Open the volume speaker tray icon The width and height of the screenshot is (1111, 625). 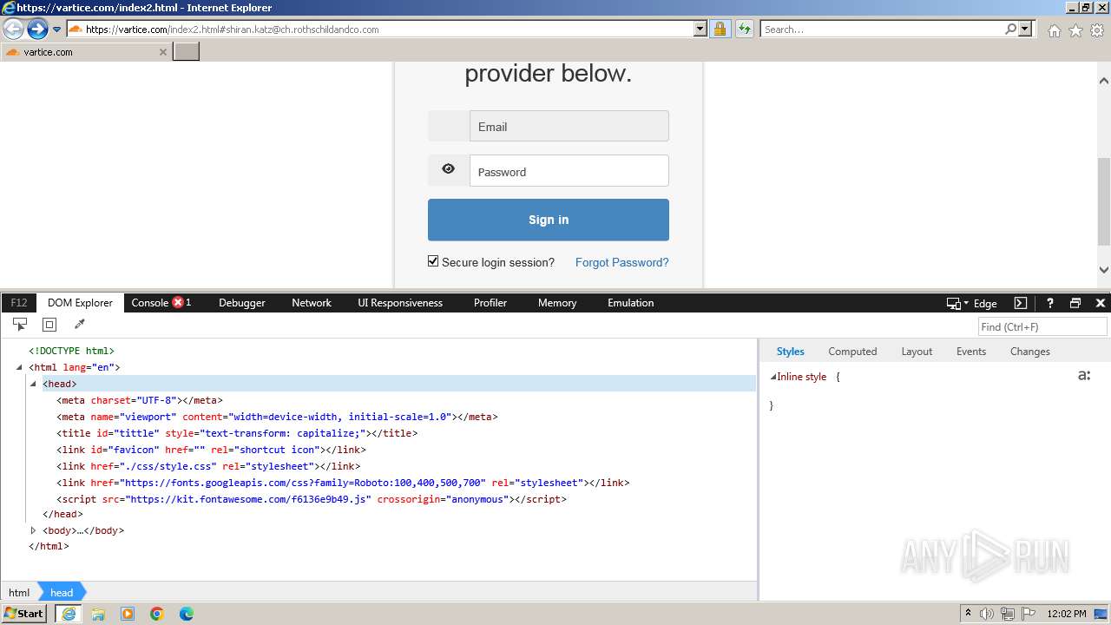click(x=986, y=614)
